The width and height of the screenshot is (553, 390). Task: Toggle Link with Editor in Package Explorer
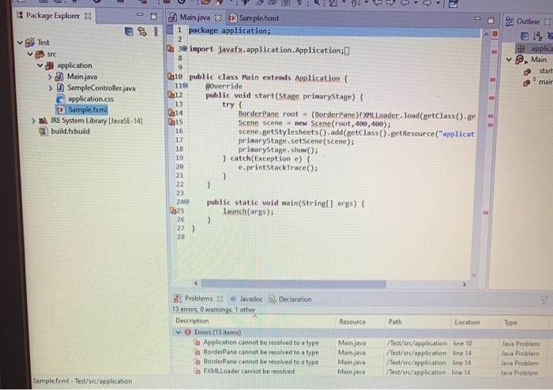(142, 32)
